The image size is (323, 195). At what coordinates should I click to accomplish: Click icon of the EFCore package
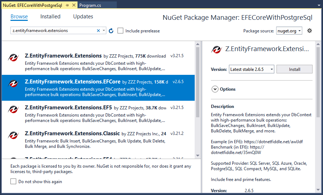pyautogui.click(x=13, y=83)
